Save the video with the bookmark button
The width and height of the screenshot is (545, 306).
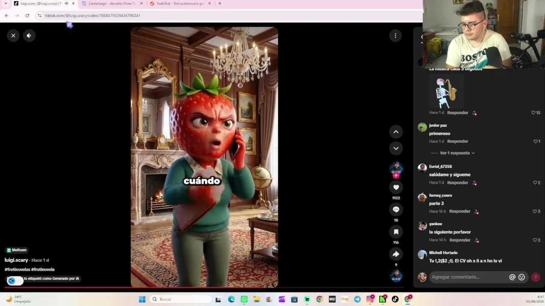pyautogui.click(x=396, y=232)
